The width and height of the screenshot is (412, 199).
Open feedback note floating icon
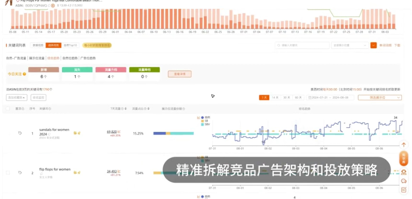pos(404,189)
